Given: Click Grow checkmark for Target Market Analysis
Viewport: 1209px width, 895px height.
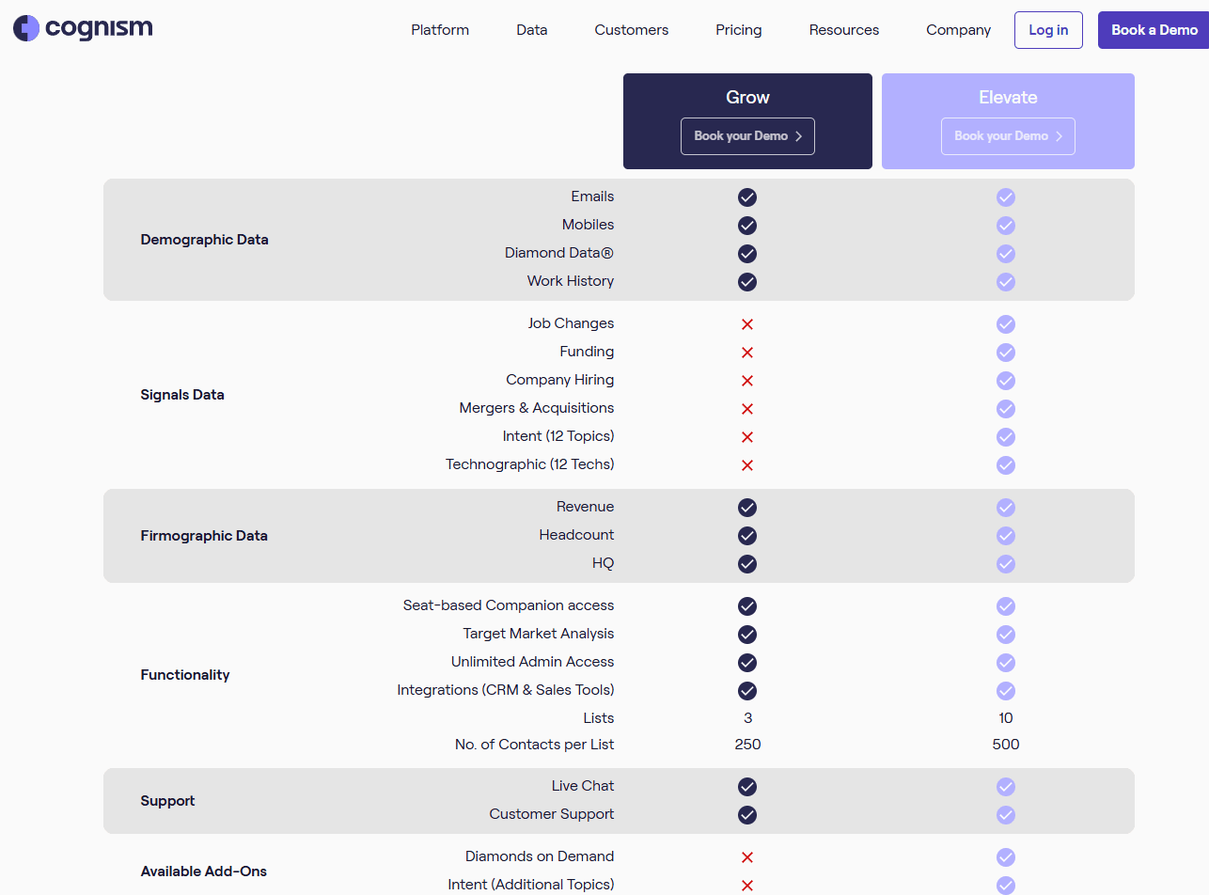Looking at the screenshot, I should point(747,635).
